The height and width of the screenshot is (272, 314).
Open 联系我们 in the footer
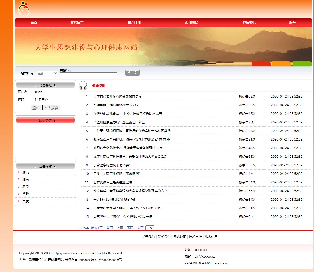[165, 237]
